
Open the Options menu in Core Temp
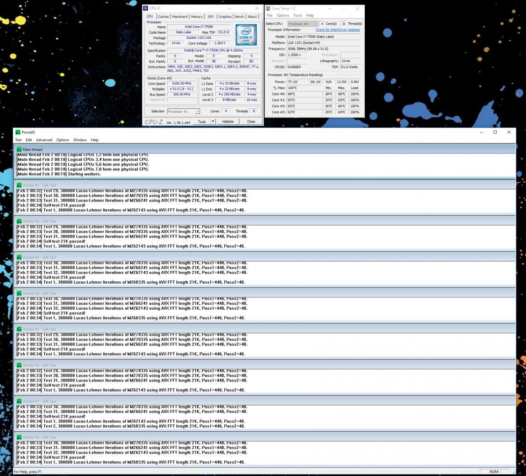pos(283,16)
